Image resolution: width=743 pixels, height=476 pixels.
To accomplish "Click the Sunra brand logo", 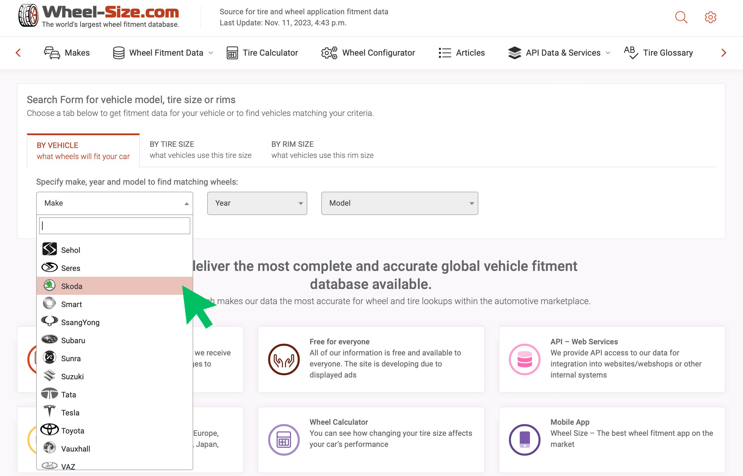I will [x=50, y=357].
